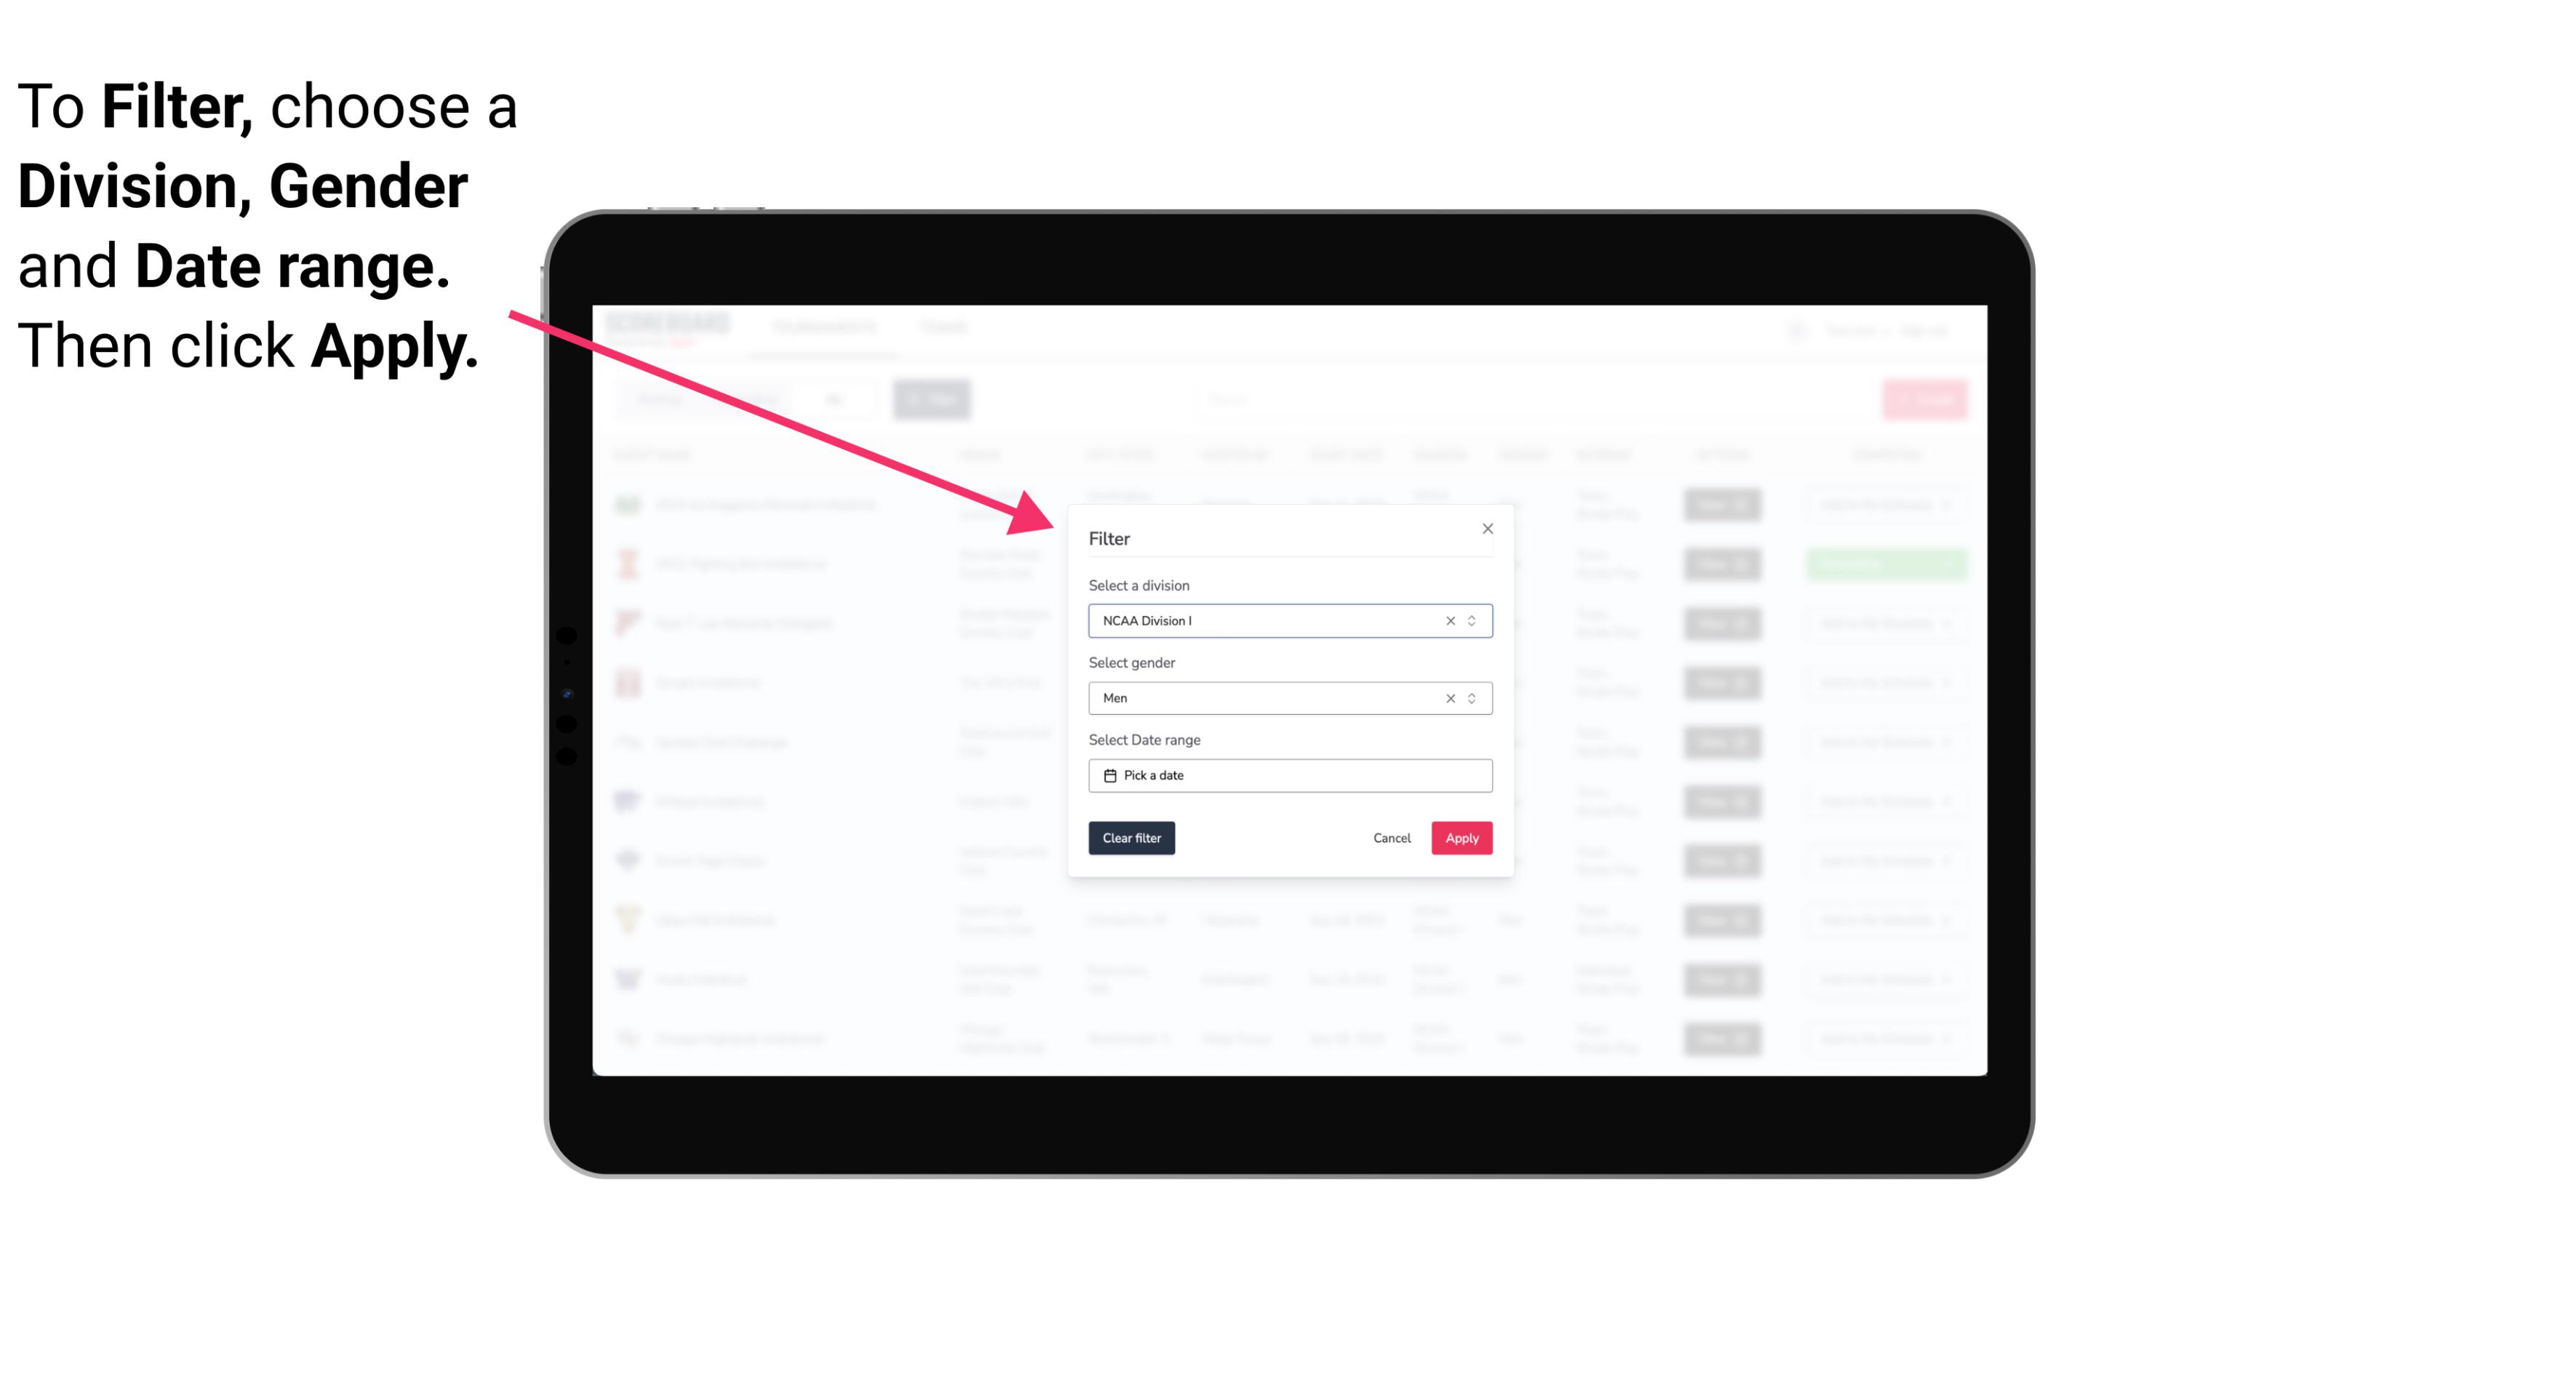Screen dimensions: 2576x1386
Task: Click Apply to confirm filter settings
Action: [x=1461, y=838]
